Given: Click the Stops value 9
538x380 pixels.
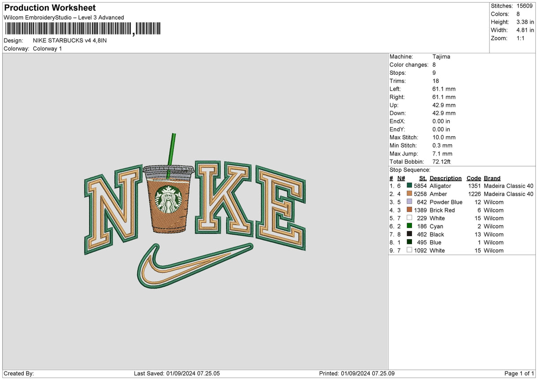Looking at the screenshot, I should click(x=434, y=73).
